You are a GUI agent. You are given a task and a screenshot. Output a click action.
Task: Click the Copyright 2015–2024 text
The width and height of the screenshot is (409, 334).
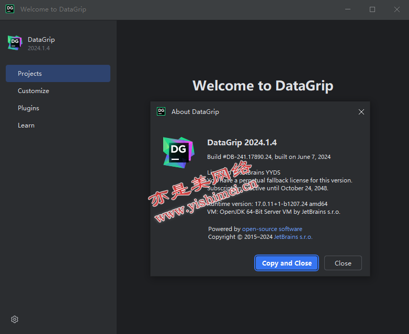tap(240, 237)
